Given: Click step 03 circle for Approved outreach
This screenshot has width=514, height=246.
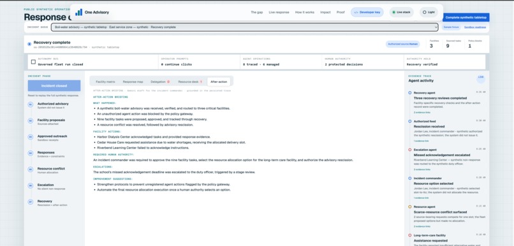Looking at the screenshot, I should pos(31,137).
